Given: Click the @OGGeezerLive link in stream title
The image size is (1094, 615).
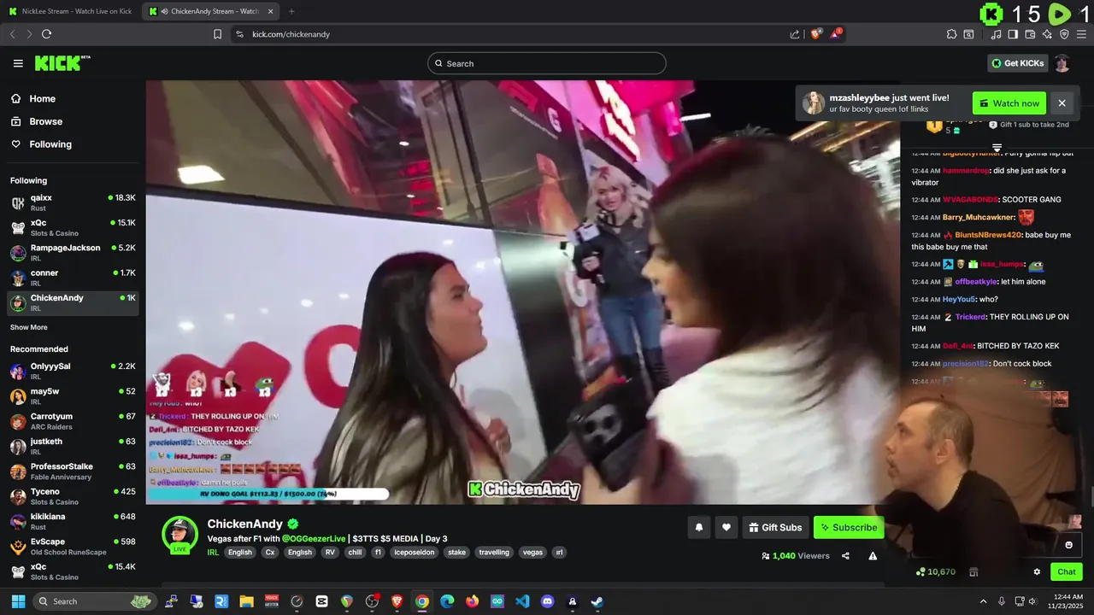Looking at the screenshot, I should [315, 539].
